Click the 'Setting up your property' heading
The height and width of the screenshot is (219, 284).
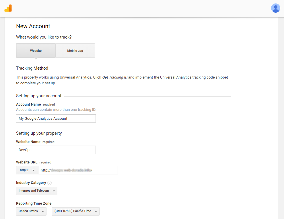point(39,133)
